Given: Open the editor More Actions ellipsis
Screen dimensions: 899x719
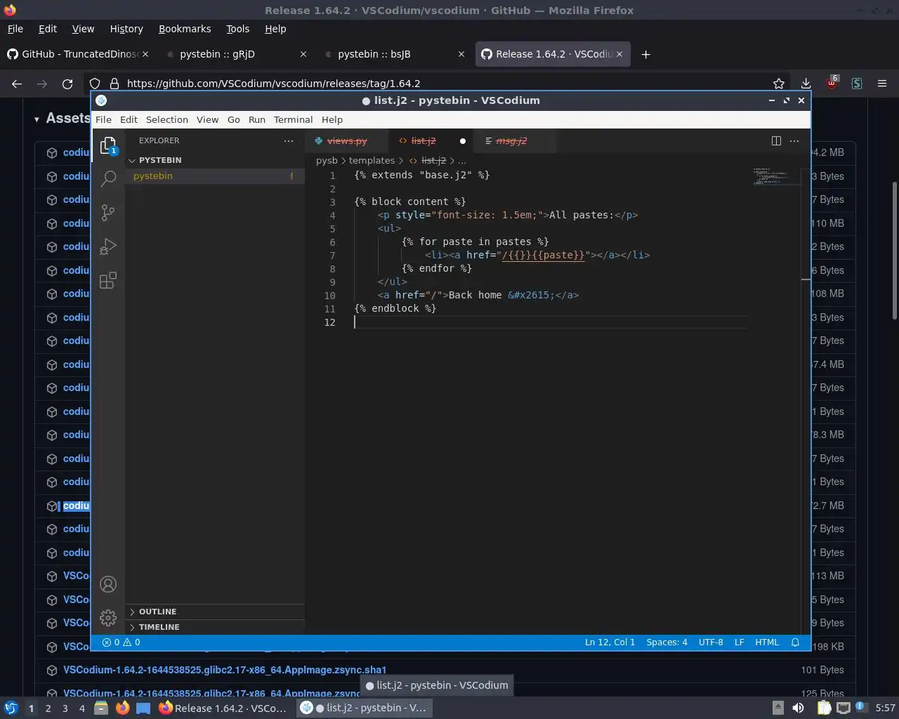Looking at the screenshot, I should (x=794, y=140).
